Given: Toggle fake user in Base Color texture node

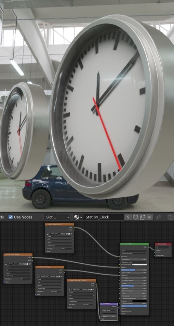Looking at the screenshot, I should (x=64, y=234).
